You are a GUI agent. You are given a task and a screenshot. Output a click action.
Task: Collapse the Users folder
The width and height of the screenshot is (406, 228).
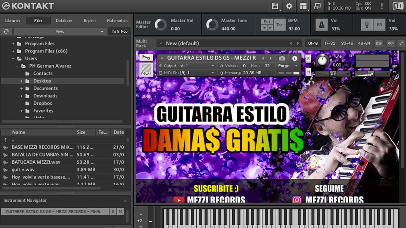click(x=13, y=59)
